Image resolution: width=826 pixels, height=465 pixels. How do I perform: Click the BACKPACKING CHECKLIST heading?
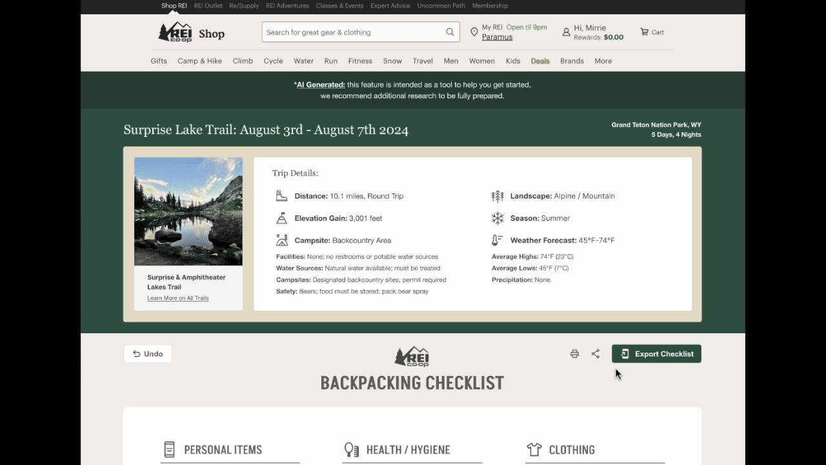coord(412,383)
